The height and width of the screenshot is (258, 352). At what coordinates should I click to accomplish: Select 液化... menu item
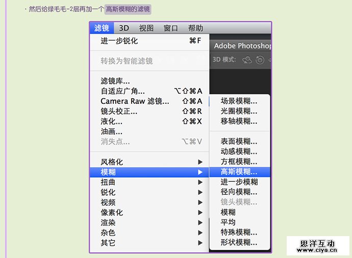pos(111,122)
